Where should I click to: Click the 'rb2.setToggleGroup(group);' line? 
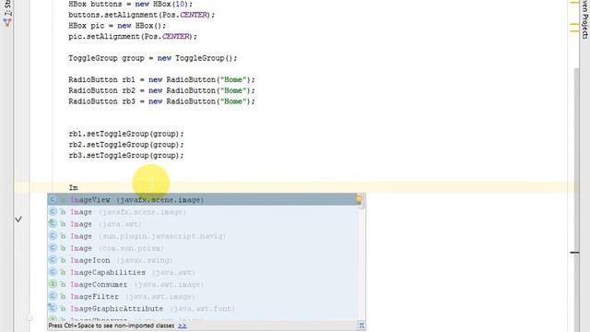pos(126,145)
